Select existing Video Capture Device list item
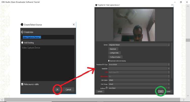 click(x=31, y=48)
